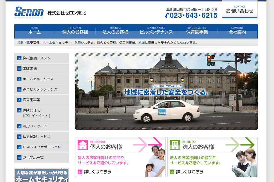Click the green arrow icon beside 詳しくはこちら
Image resolution: width=274 pixels, height=182 pixels.
pyautogui.click(x=172, y=172)
